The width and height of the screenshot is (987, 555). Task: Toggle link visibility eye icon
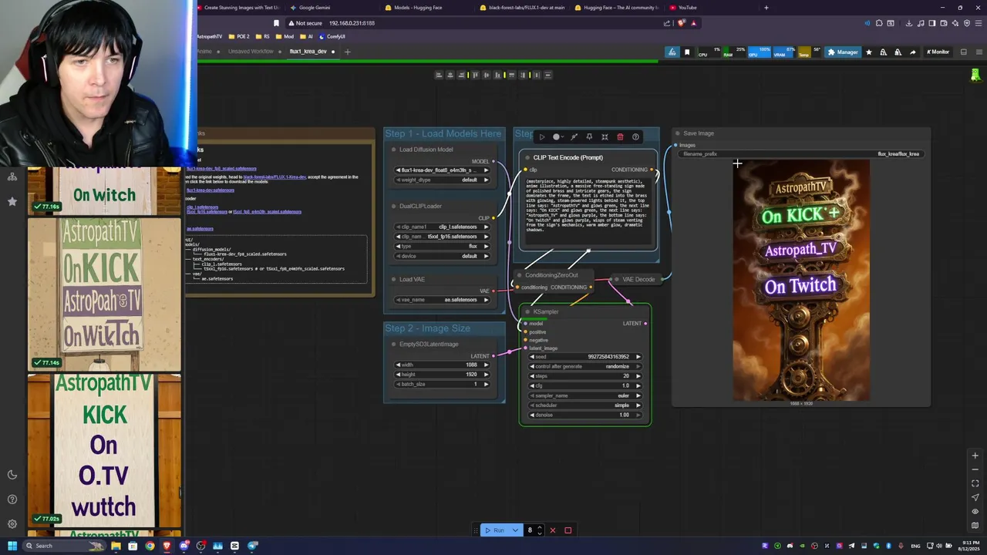click(x=975, y=511)
